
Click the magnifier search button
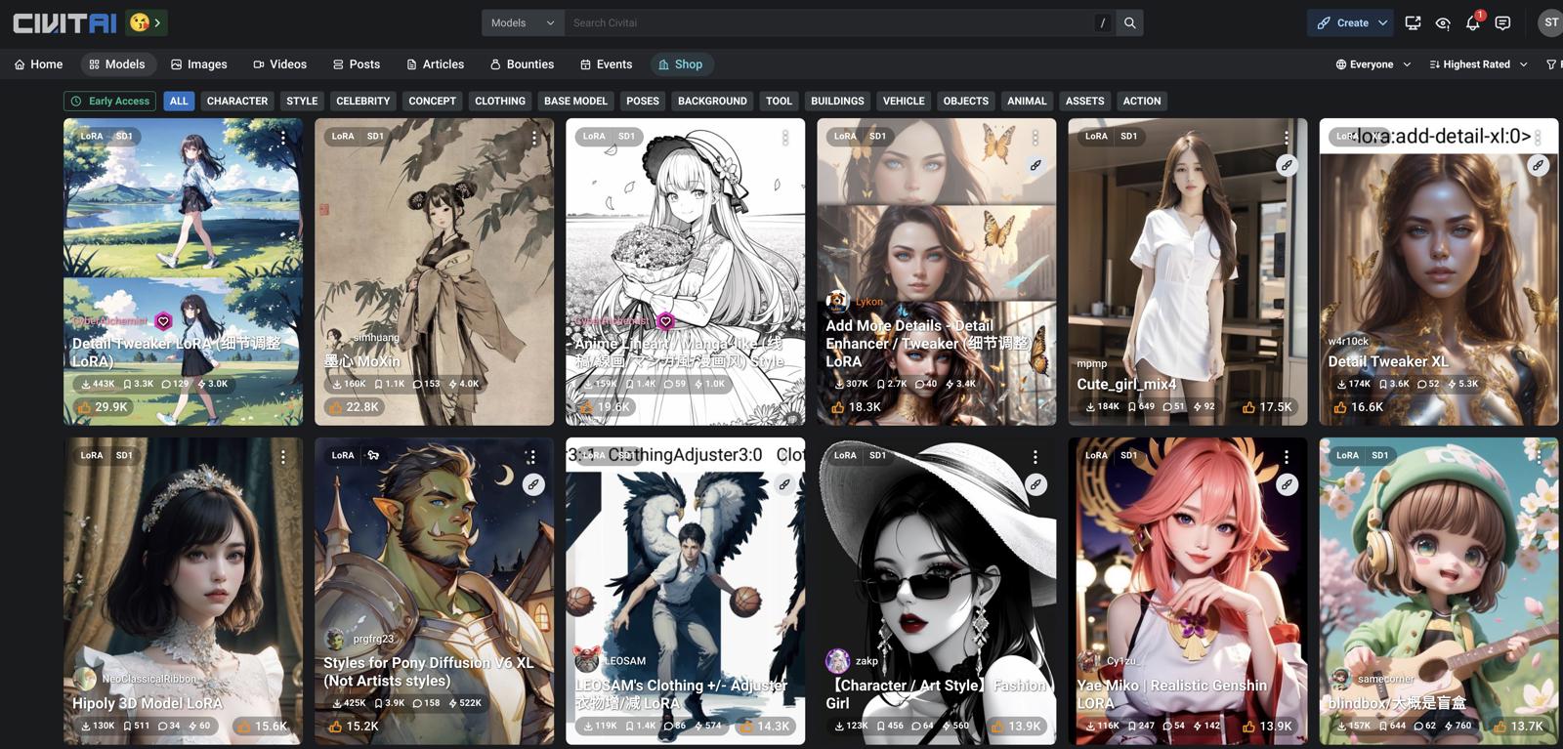tap(1130, 22)
